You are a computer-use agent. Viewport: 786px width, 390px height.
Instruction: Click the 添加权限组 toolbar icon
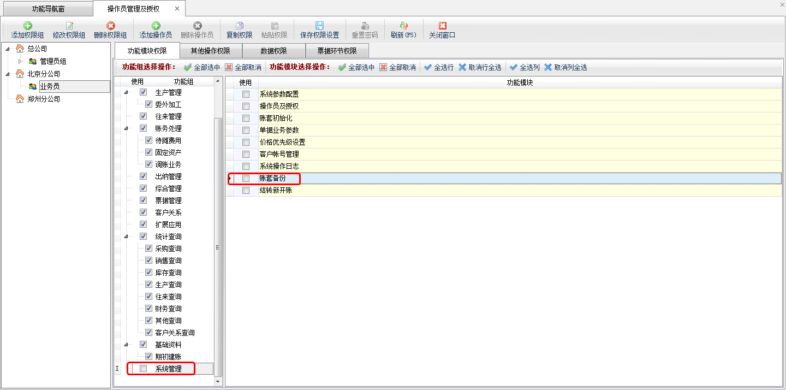click(x=27, y=26)
